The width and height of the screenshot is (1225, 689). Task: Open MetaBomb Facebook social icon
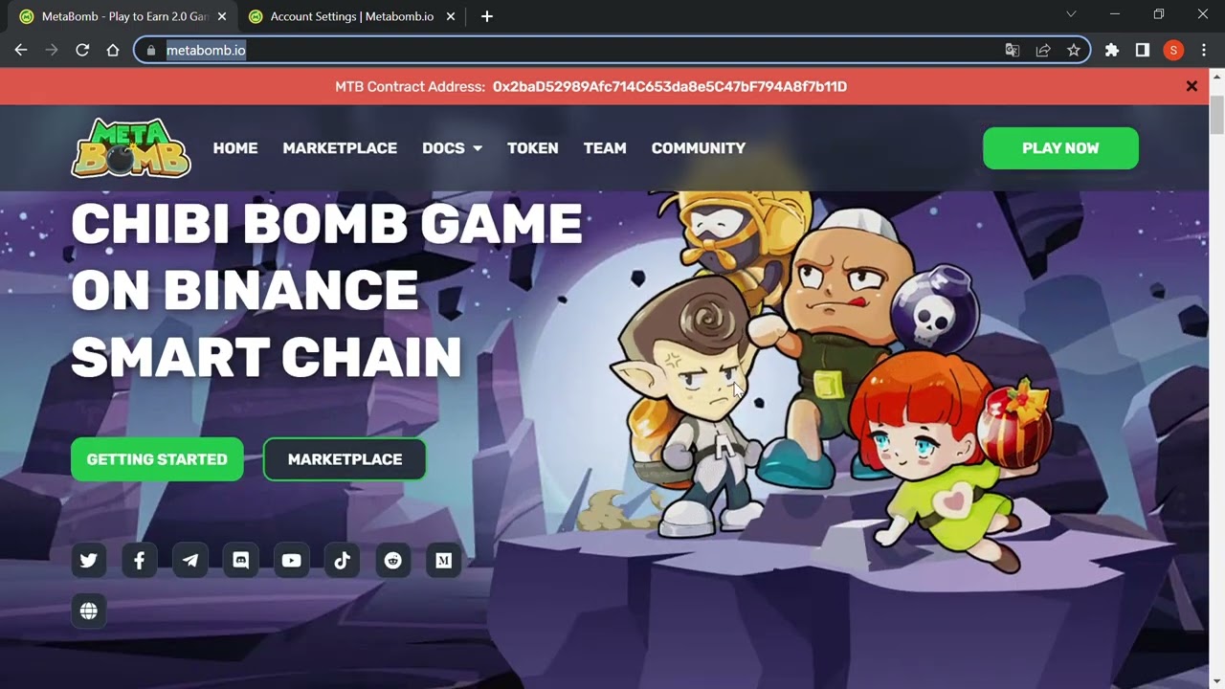click(140, 561)
